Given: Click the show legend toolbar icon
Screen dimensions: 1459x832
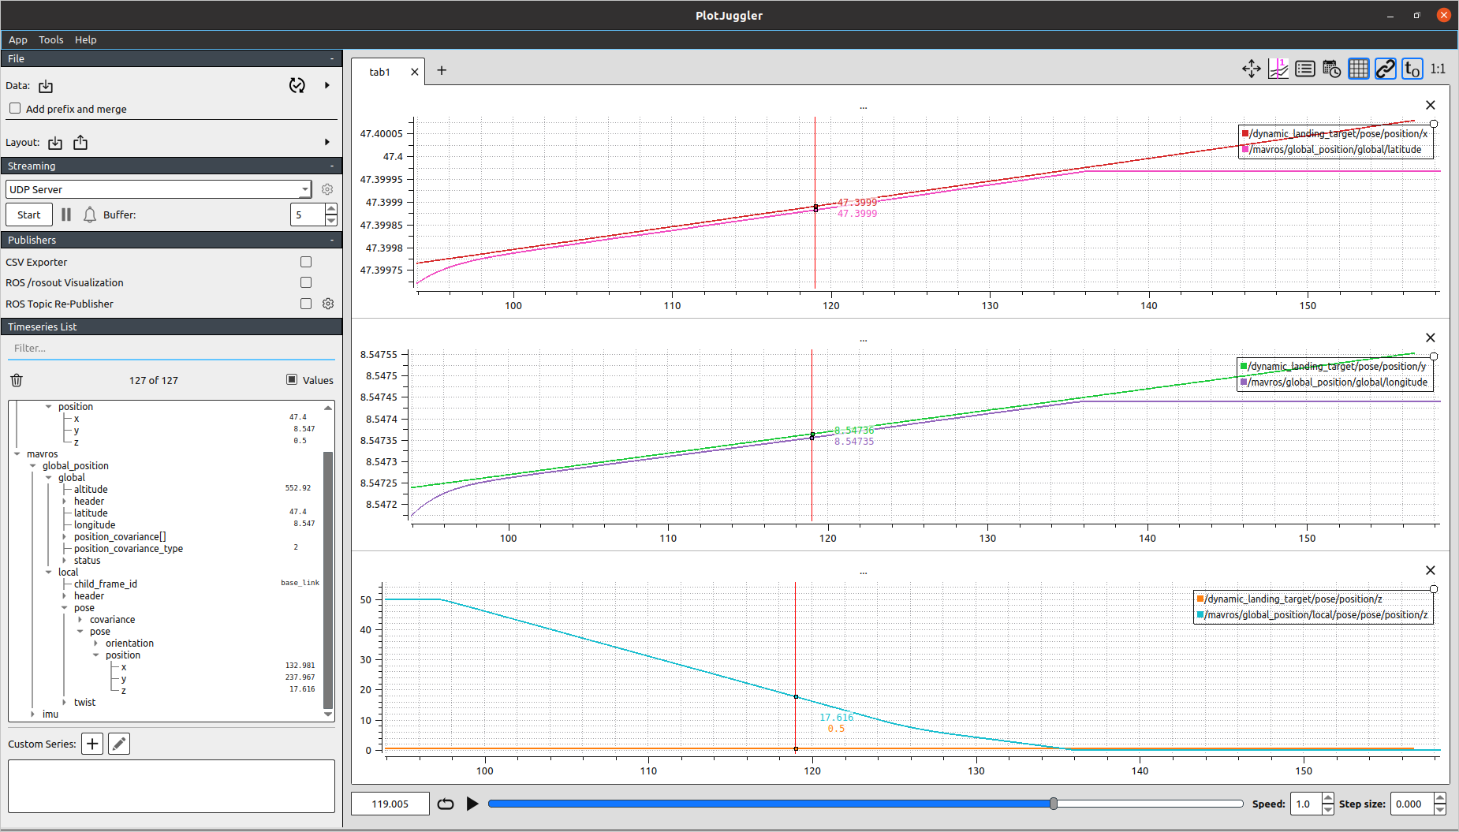Looking at the screenshot, I should point(1305,69).
